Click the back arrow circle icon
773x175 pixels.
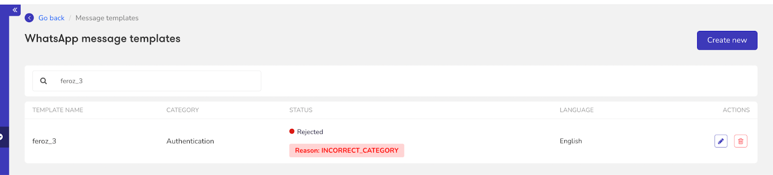point(29,18)
